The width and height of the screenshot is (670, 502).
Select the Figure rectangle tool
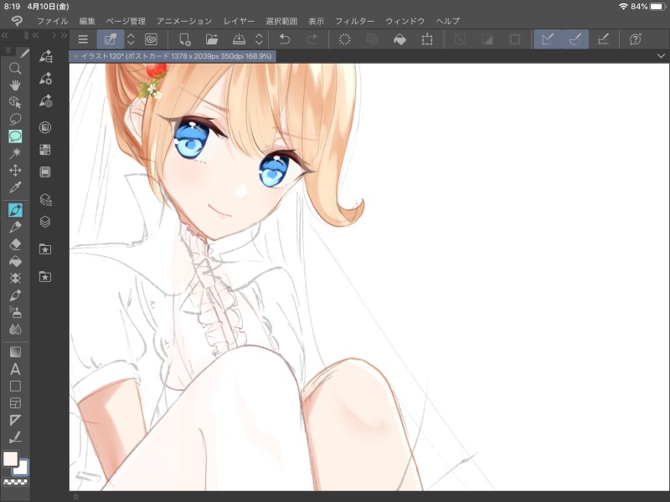pyautogui.click(x=15, y=386)
